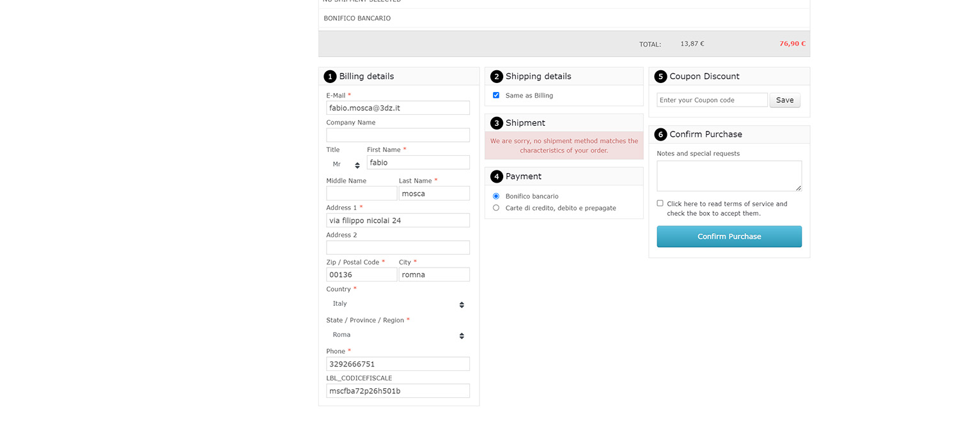Image resolution: width=959 pixels, height=447 pixels.
Task: Click the step 1 Billing details badge
Action: tap(330, 77)
